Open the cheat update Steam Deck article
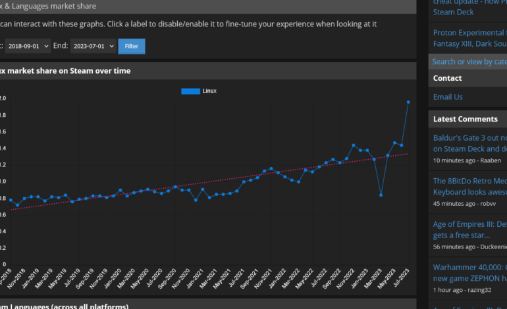 click(469, 7)
